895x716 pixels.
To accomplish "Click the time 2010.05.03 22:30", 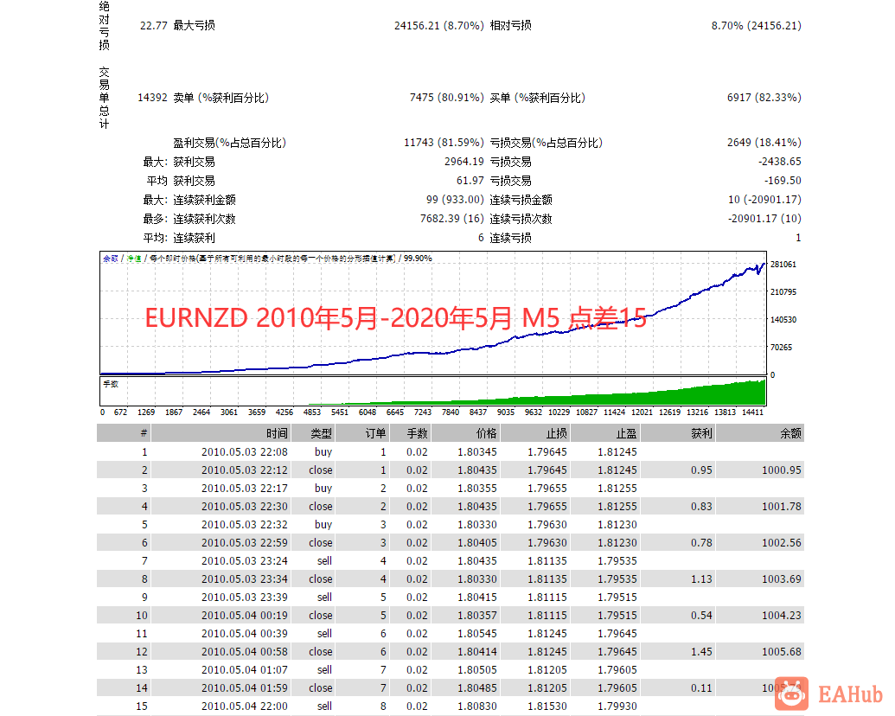I will pos(245,507).
